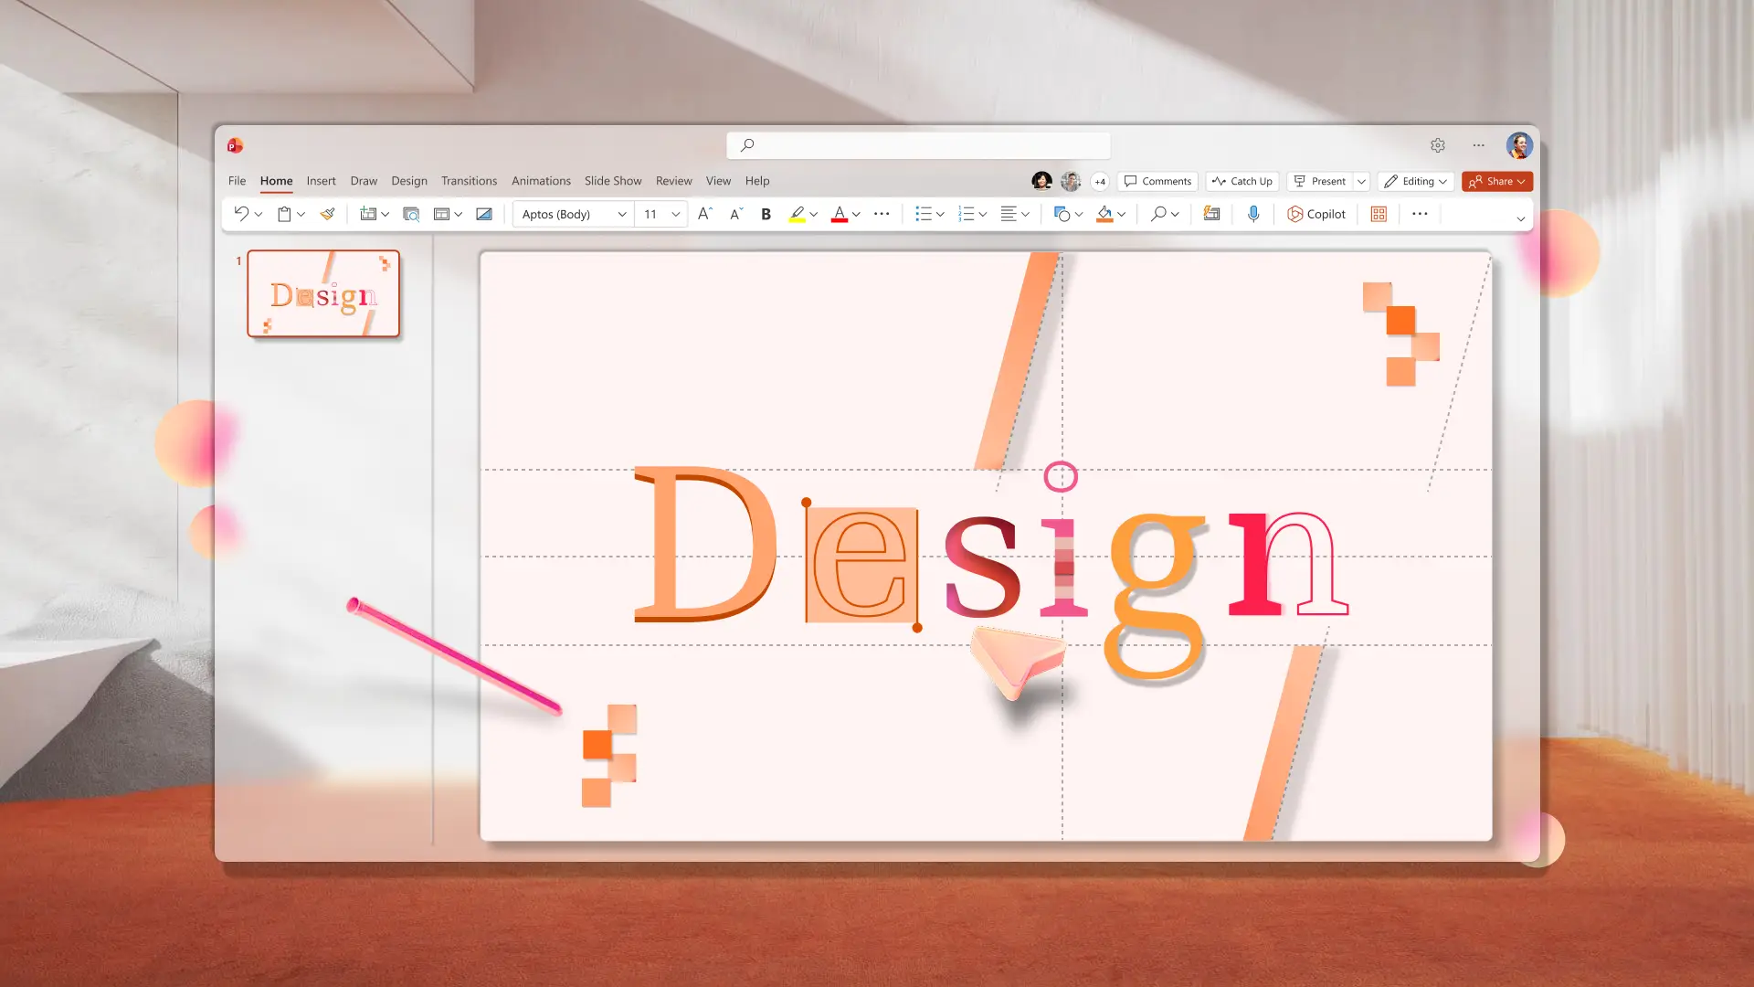
Task: Click the Increase Font Size icon
Action: (x=704, y=214)
